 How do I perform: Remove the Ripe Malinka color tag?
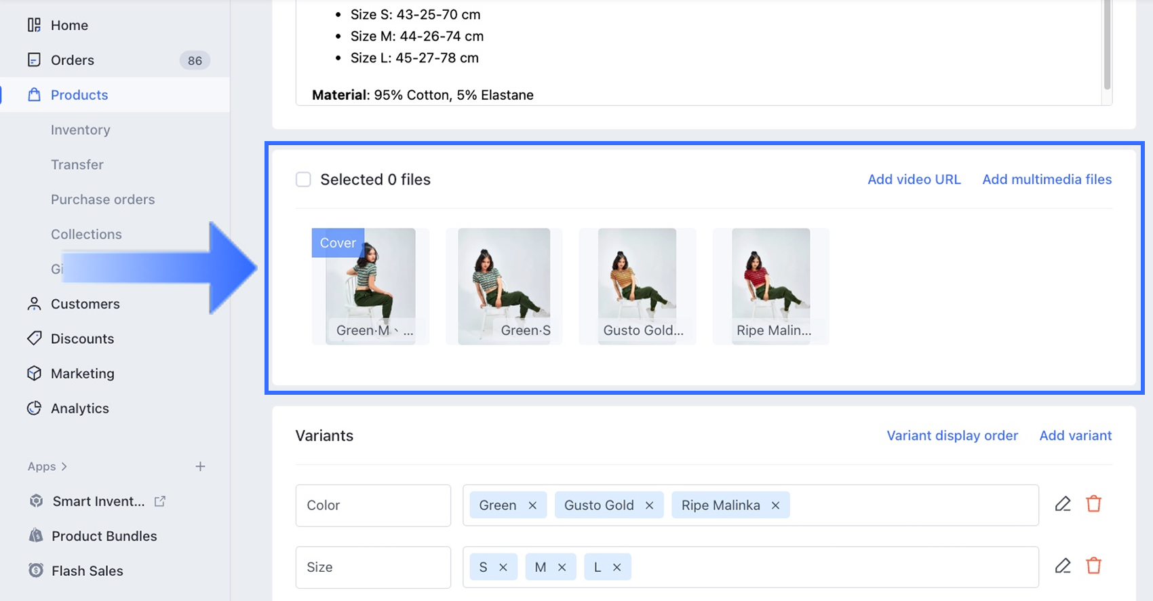click(775, 505)
